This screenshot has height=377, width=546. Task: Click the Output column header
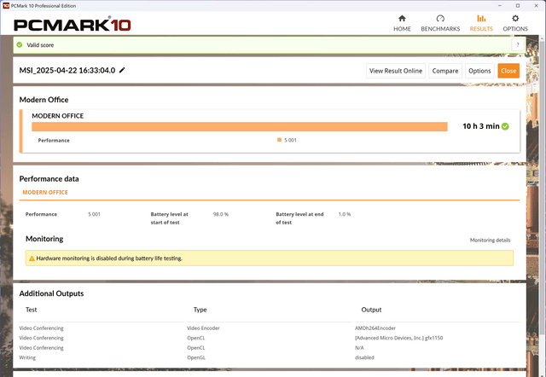[371, 310]
